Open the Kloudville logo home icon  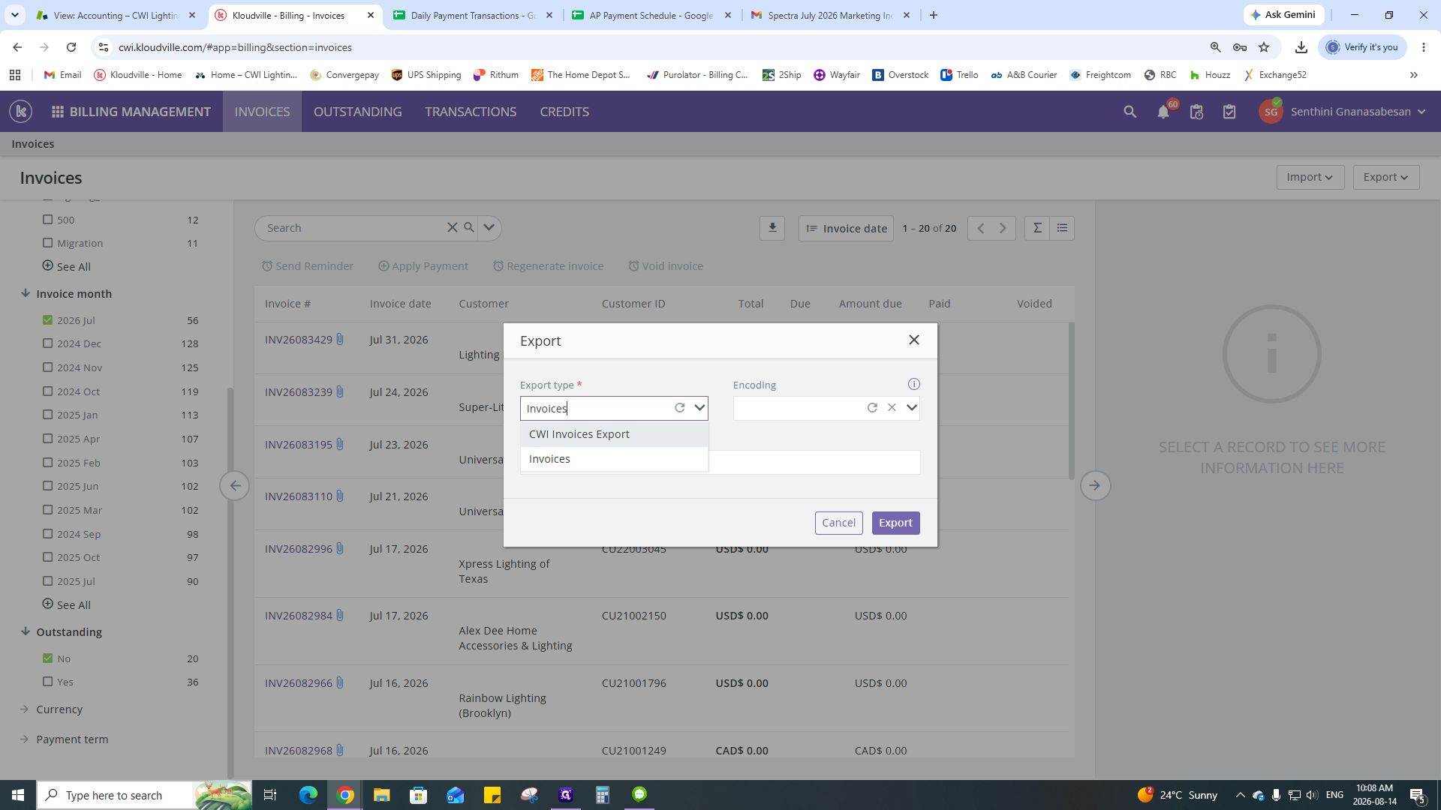(21, 112)
